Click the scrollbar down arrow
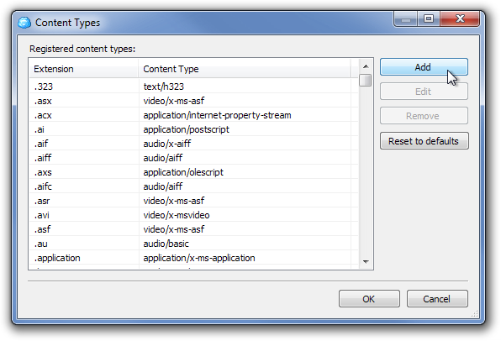Screen dimensions: 501x341 click(366, 262)
